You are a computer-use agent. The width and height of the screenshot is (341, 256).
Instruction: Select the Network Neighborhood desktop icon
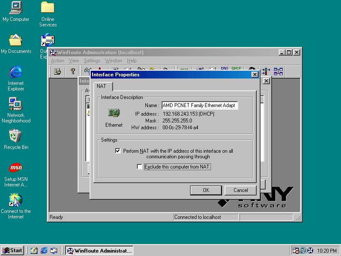(x=16, y=105)
